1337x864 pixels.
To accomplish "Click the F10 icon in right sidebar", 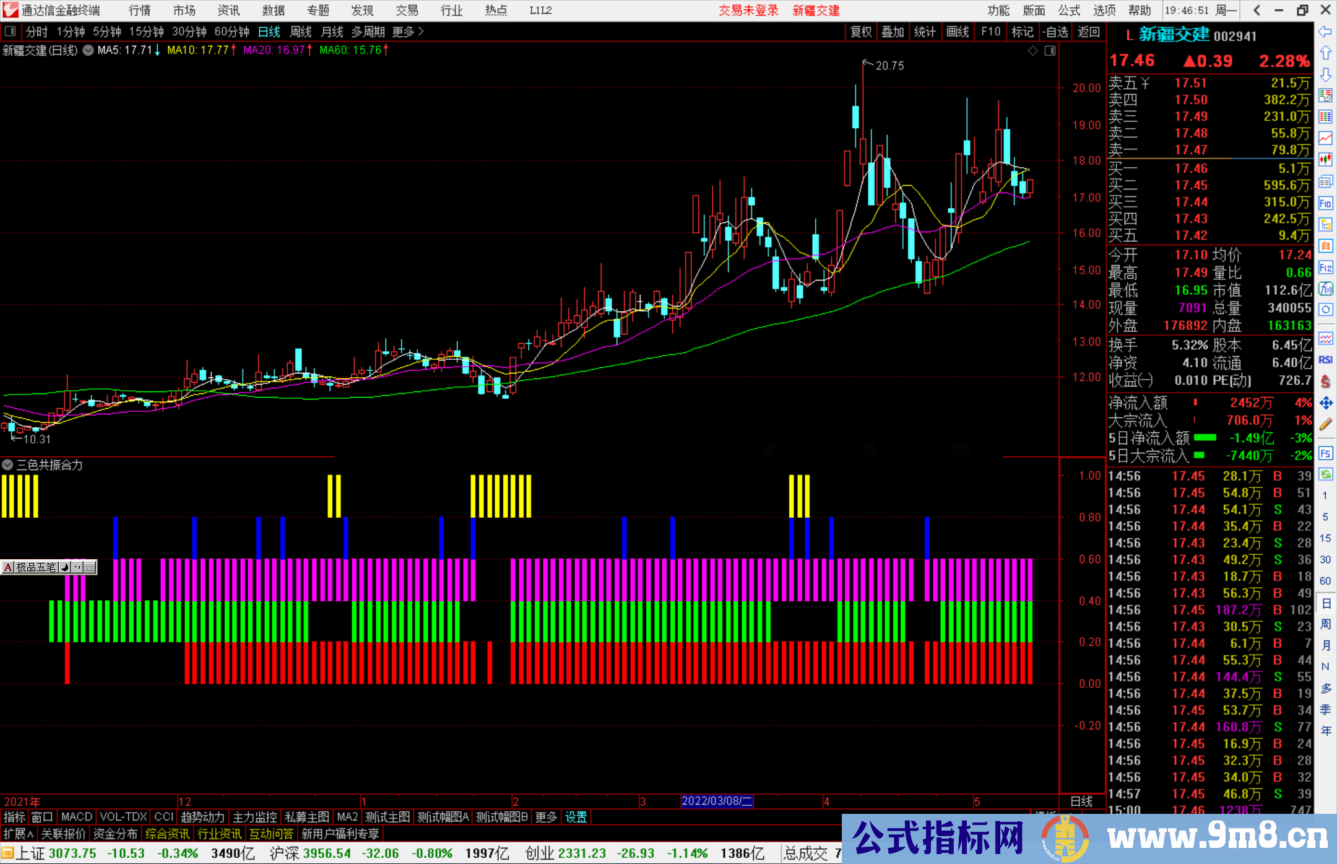I will point(1325,203).
